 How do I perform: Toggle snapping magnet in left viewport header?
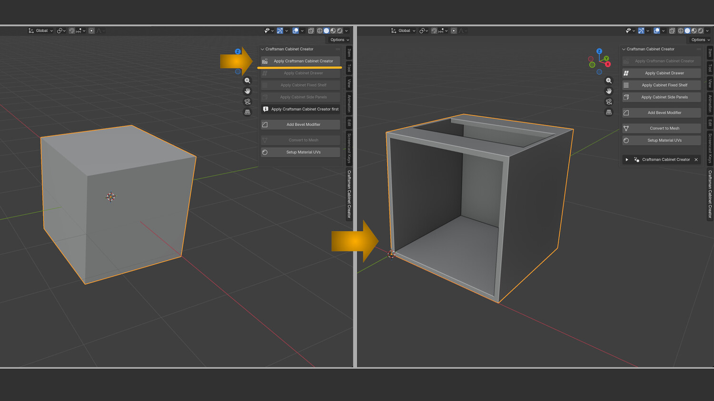pos(71,31)
